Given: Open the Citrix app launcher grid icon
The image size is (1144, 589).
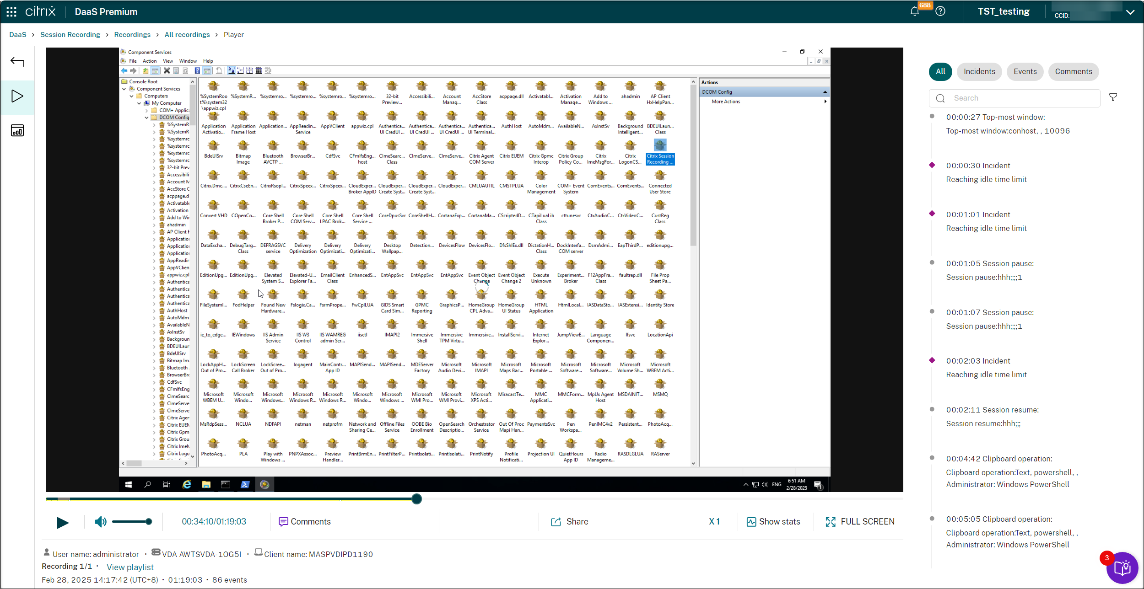Looking at the screenshot, I should [11, 11].
